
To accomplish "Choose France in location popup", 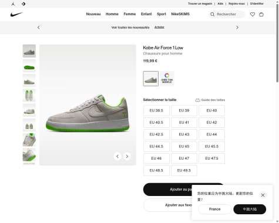I will coord(214,209).
